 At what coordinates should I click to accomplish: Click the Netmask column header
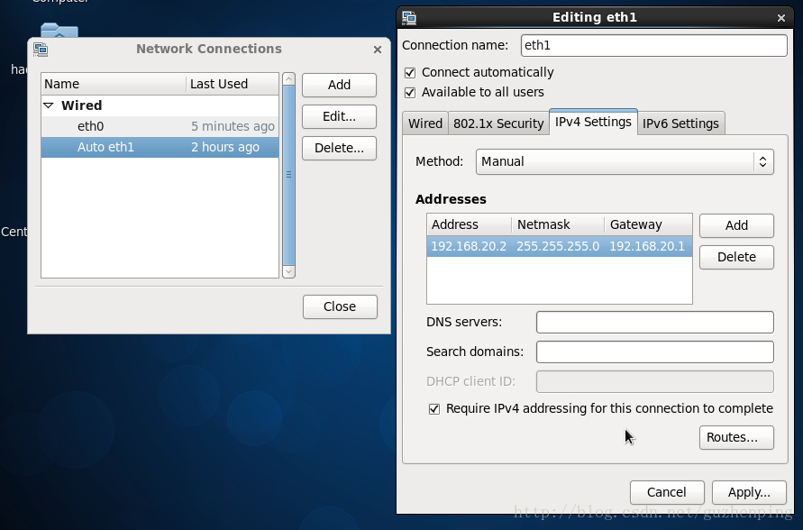click(x=558, y=224)
